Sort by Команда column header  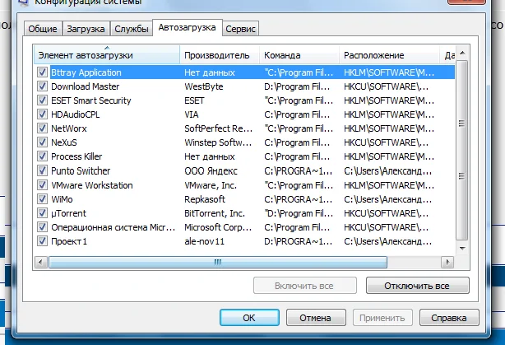click(x=299, y=55)
